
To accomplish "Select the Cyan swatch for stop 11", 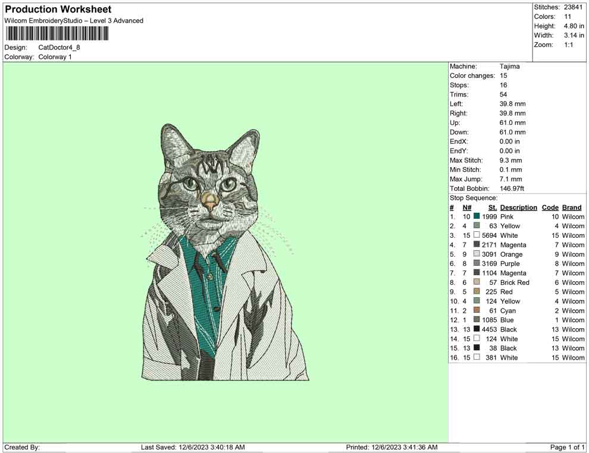I will [475, 311].
